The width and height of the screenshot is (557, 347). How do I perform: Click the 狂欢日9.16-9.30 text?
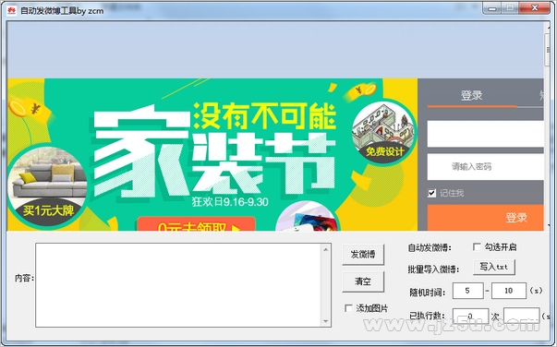(x=230, y=202)
